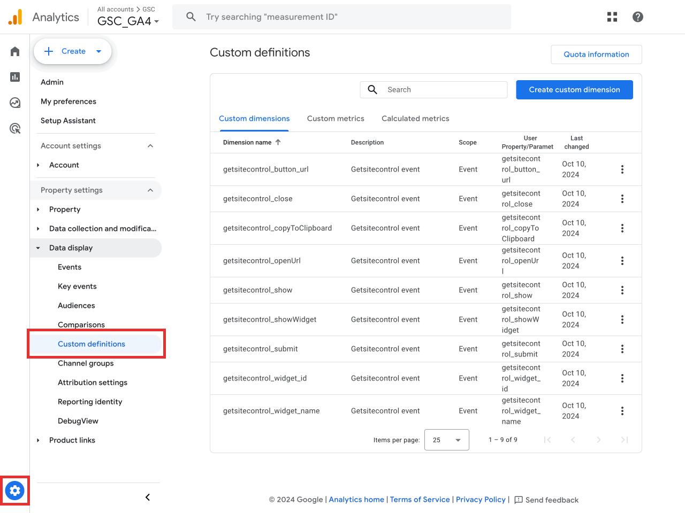Open the Help question mark icon
This screenshot has height=513, width=685.
pos(637,17)
